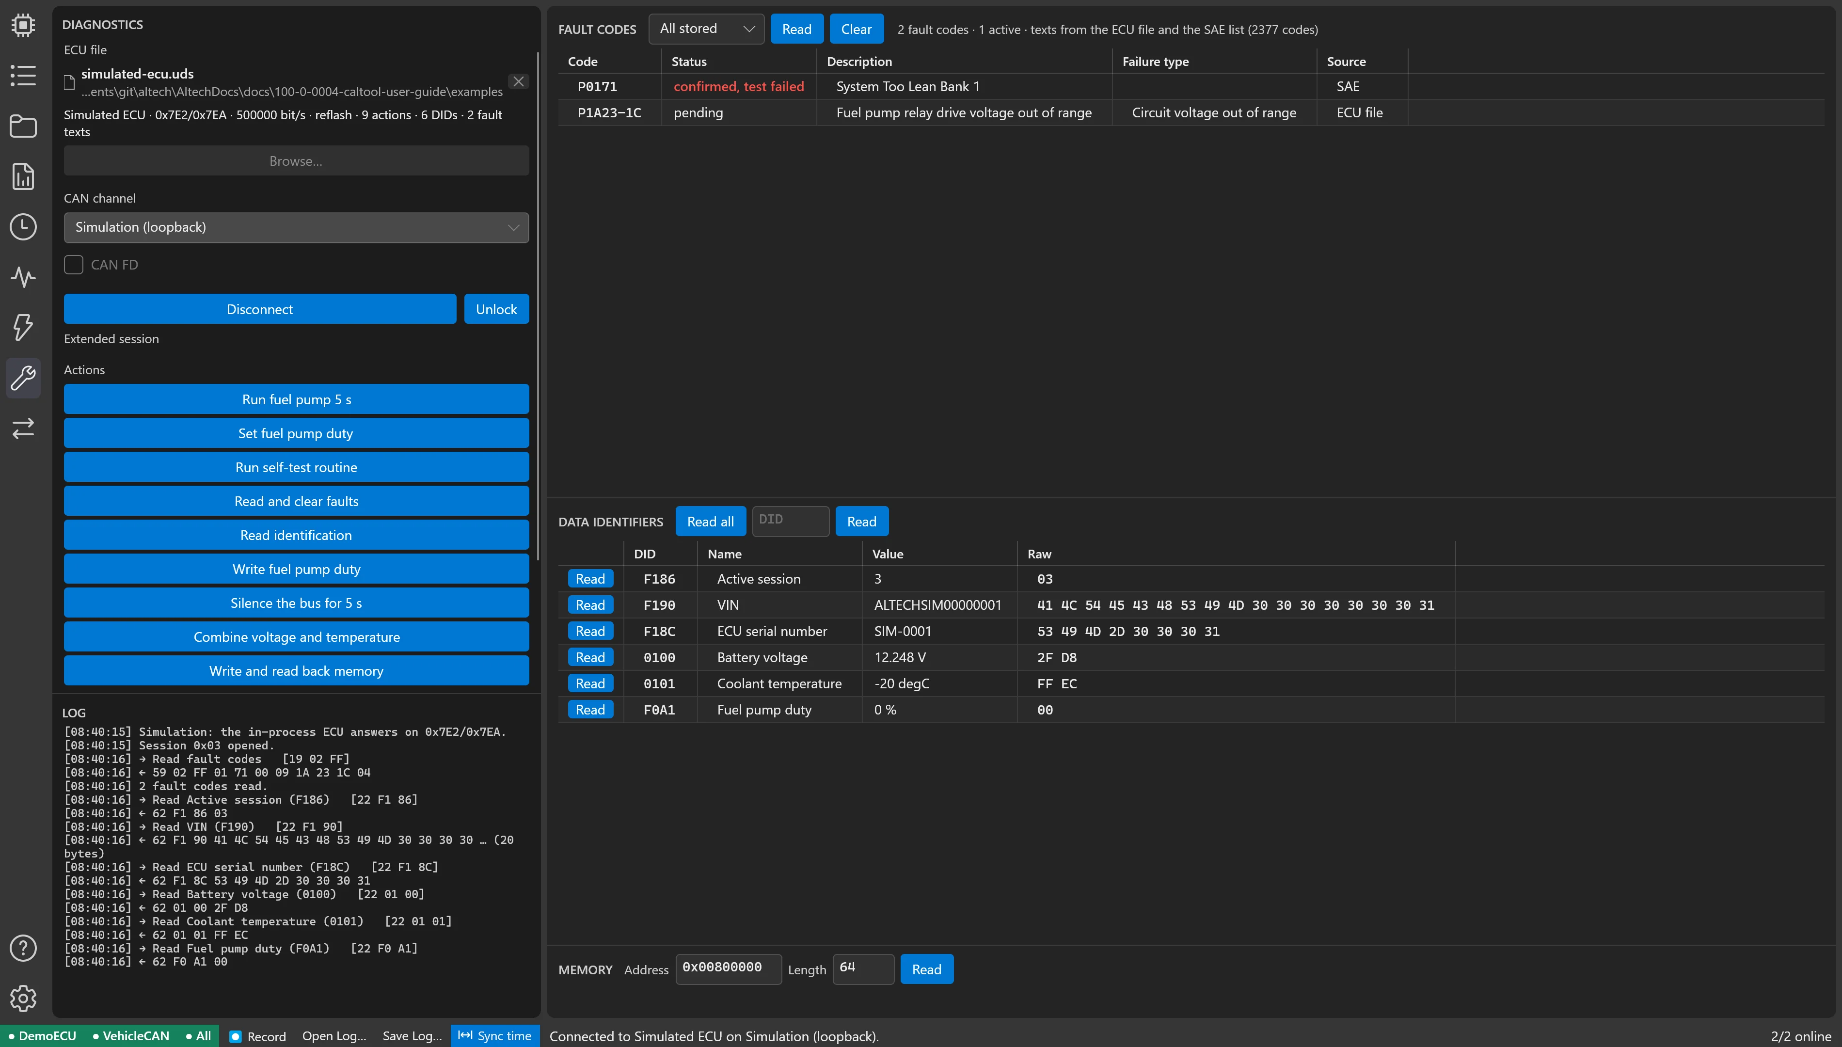
Task: Click the diagnostics panel vertical scrollbar
Action: coord(537,305)
